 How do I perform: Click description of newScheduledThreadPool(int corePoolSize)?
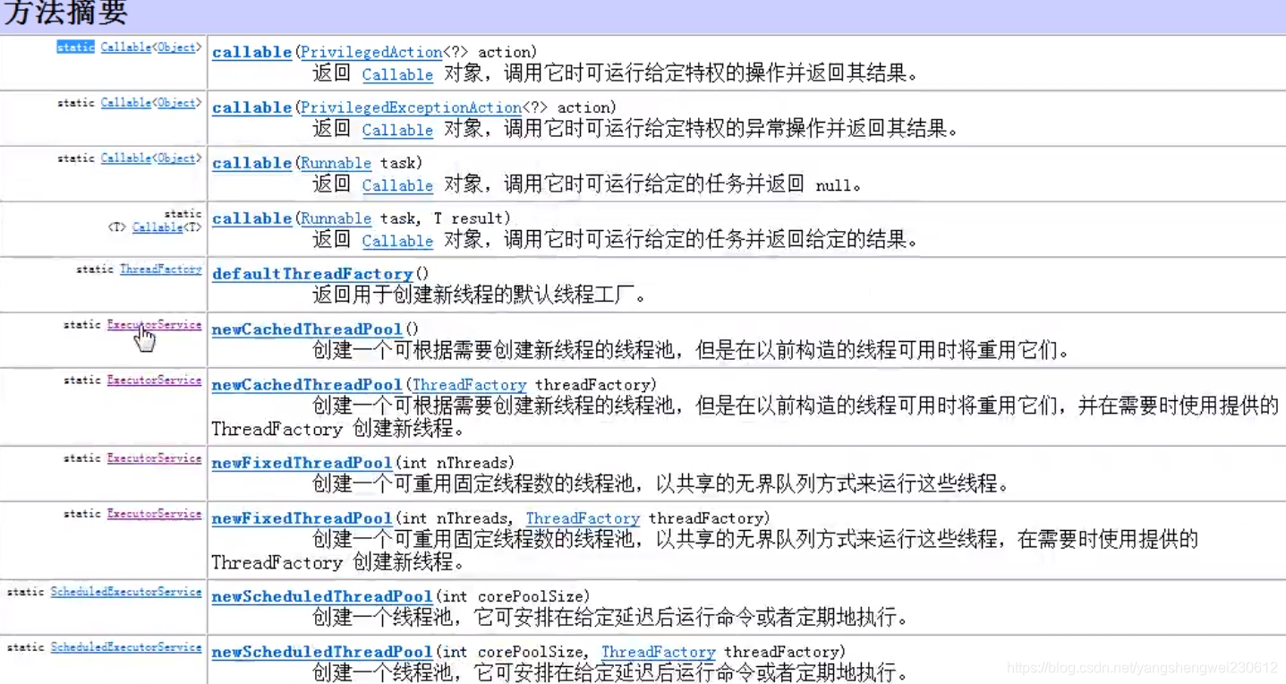[611, 617]
